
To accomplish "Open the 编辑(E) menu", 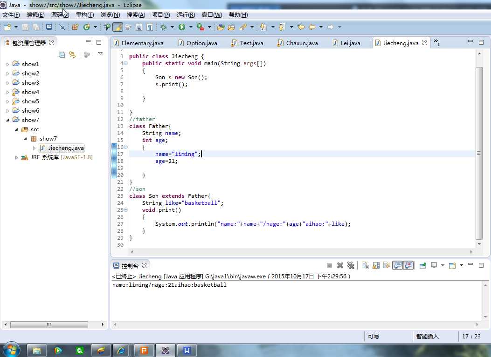I will point(35,15).
